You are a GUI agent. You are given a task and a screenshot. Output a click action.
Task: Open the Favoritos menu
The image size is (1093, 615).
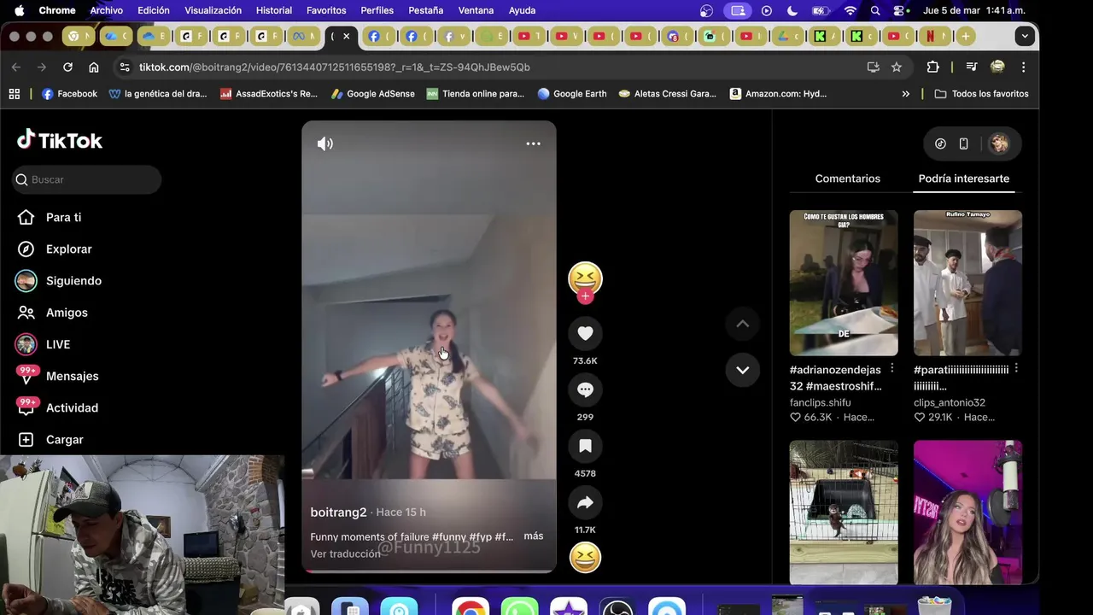(326, 10)
